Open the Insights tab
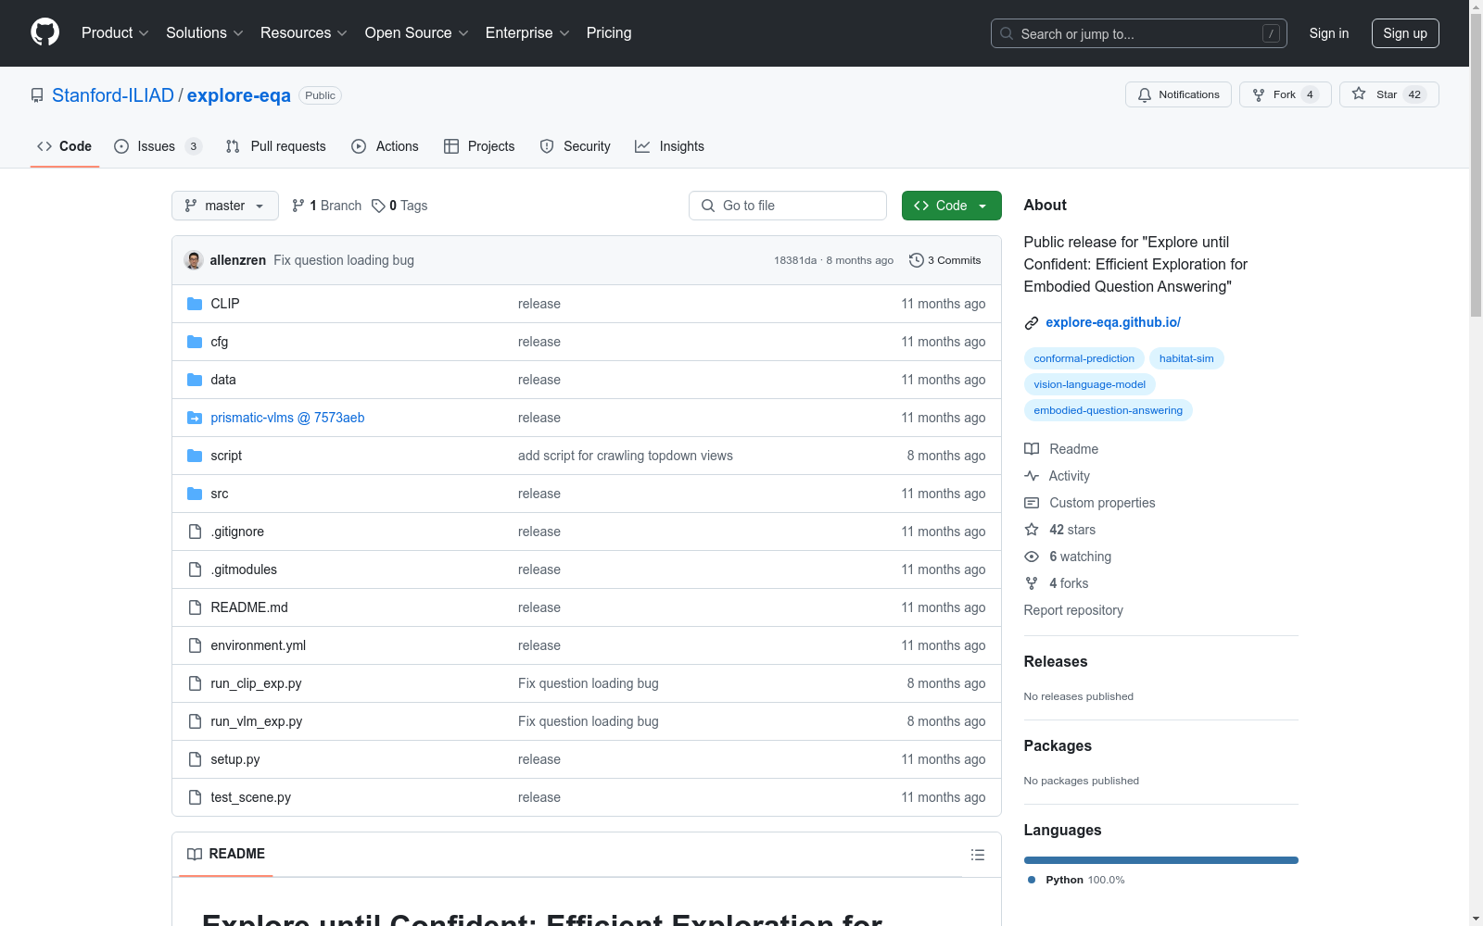 pos(670,146)
